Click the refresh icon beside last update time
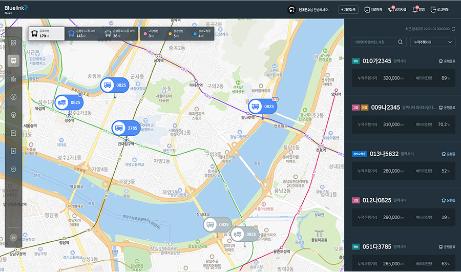Image resolution: width=461 pixels, height=272 pixels. click(x=453, y=29)
